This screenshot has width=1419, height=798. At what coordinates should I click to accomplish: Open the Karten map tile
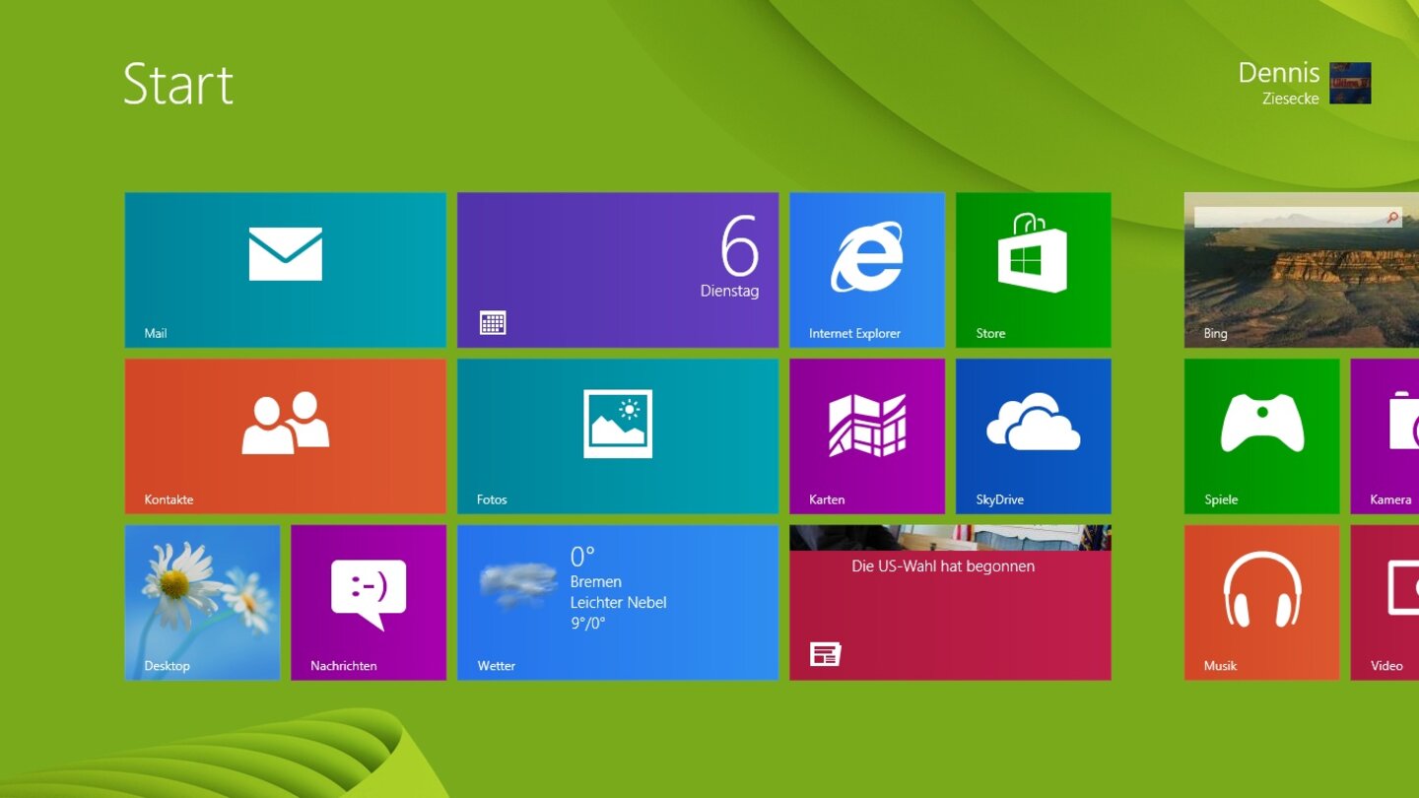pos(867,435)
